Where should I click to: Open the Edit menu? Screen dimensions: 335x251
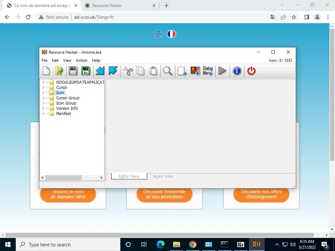click(x=55, y=60)
